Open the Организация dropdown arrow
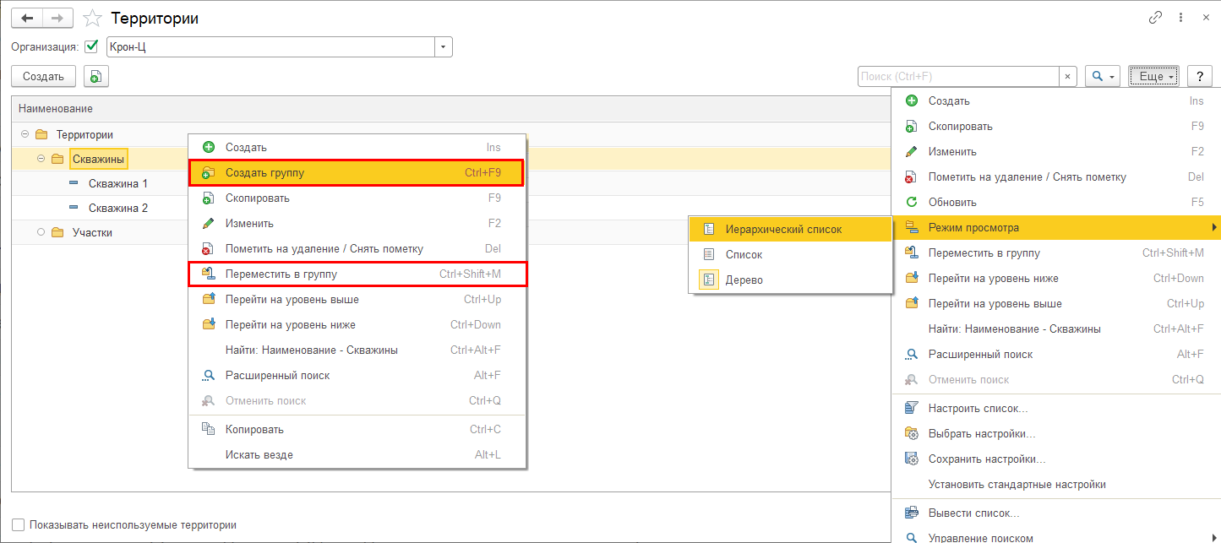This screenshot has width=1221, height=543. (444, 47)
